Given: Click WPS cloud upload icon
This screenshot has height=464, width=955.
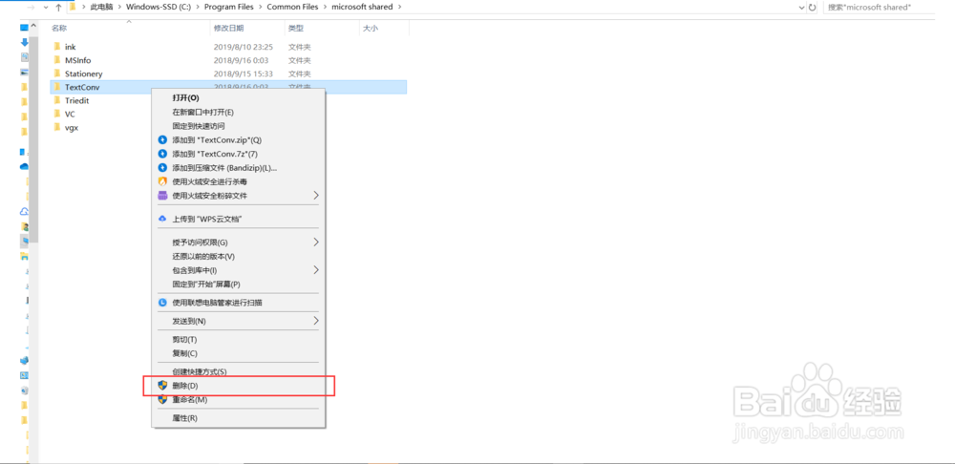Looking at the screenshot, I should pyautogui.click(x=162, y=219).
